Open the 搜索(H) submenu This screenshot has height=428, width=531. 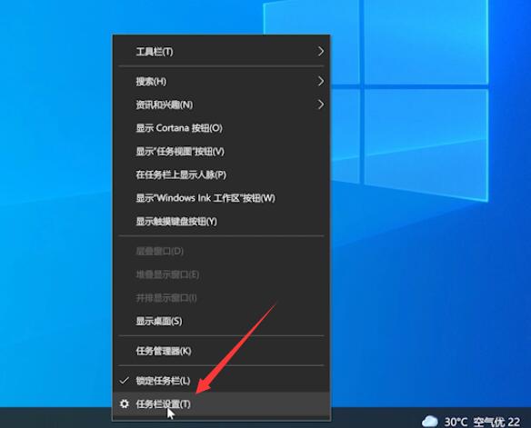coord(221,82)
